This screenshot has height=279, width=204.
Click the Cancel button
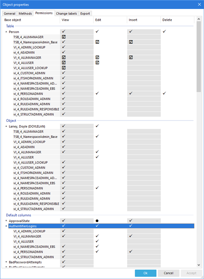(168, 273)
